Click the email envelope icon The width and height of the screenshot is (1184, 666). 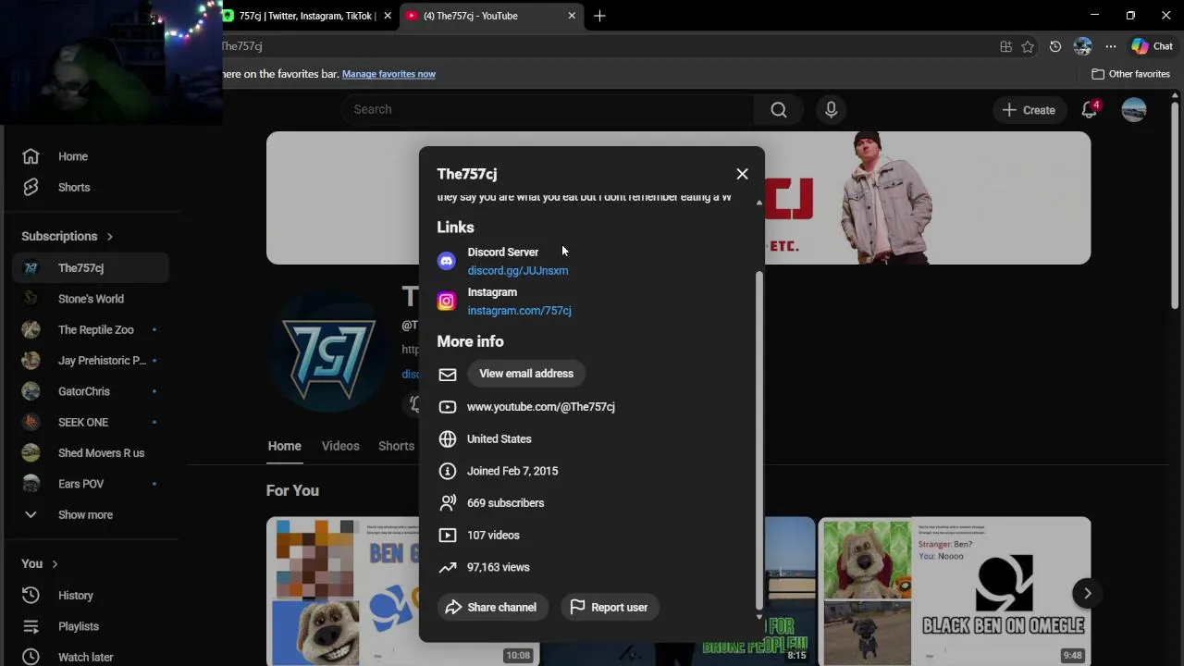pos(448,375)
